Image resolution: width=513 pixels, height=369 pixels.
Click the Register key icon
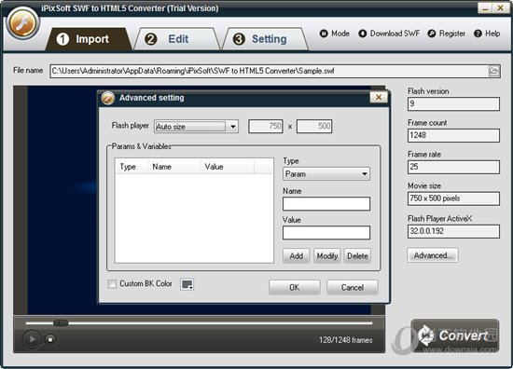pyautogui.click(x=432, y=34)
